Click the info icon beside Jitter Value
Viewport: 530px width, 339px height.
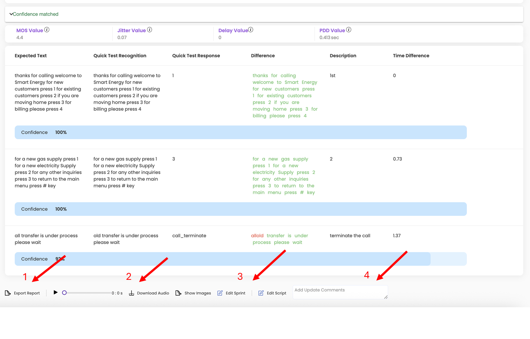(150, 30)
